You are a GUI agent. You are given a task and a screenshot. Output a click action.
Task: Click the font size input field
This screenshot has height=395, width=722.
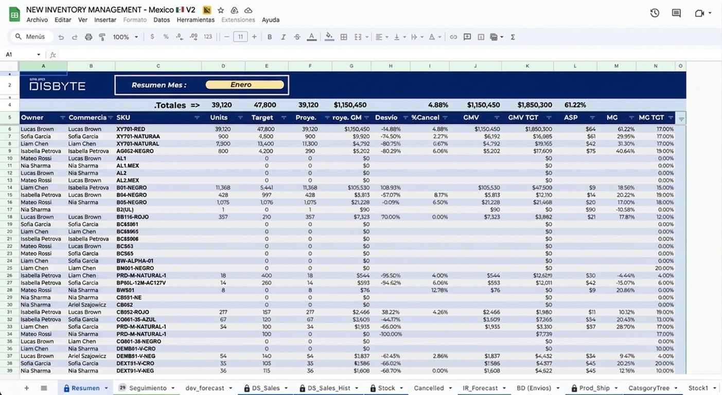tap(240, 37)
